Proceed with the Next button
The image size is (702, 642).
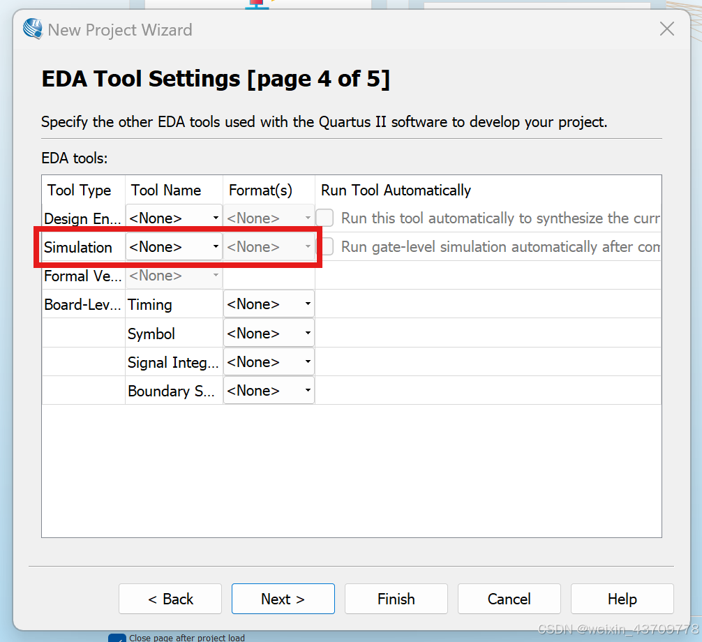coord(283,599)
